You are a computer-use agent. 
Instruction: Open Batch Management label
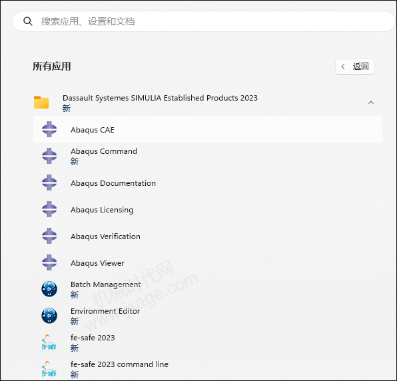106,284
